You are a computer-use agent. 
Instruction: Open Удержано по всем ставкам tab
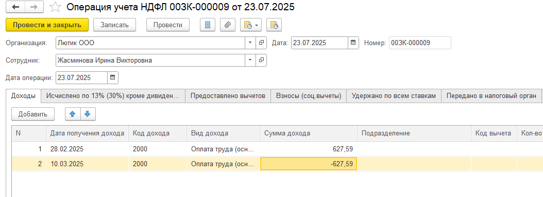(x=394, y=96)
